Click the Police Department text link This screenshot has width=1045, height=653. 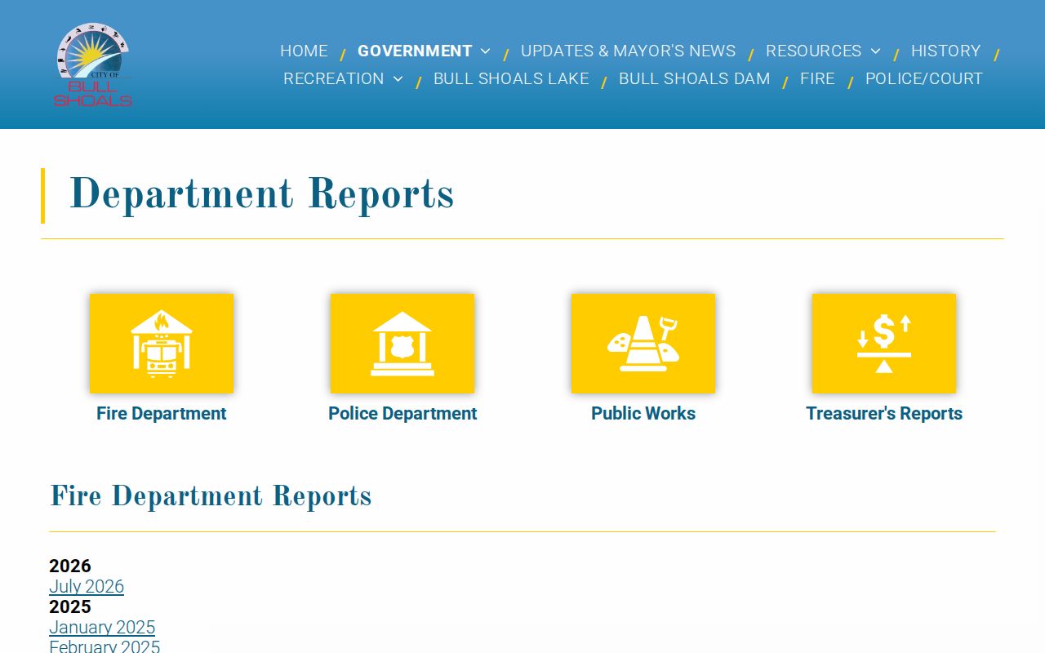pyautogui.click(x=402, y=413)
